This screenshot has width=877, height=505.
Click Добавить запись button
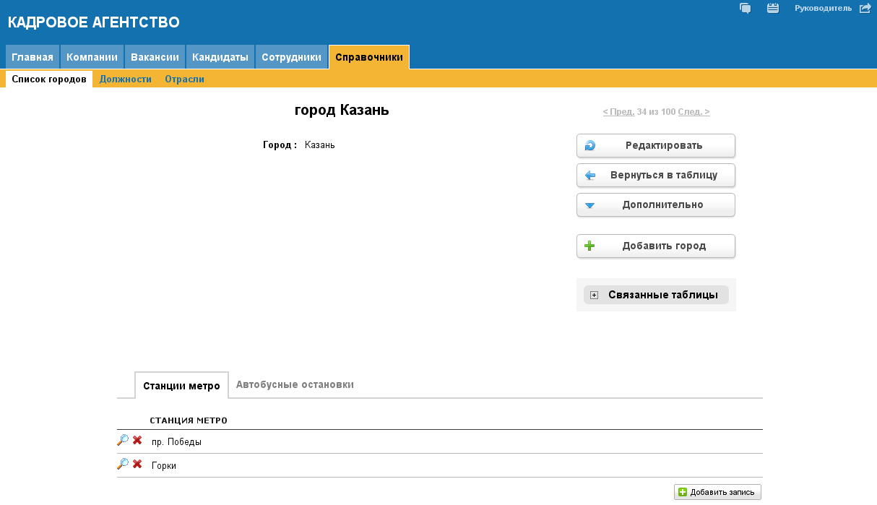coord(717,493)
